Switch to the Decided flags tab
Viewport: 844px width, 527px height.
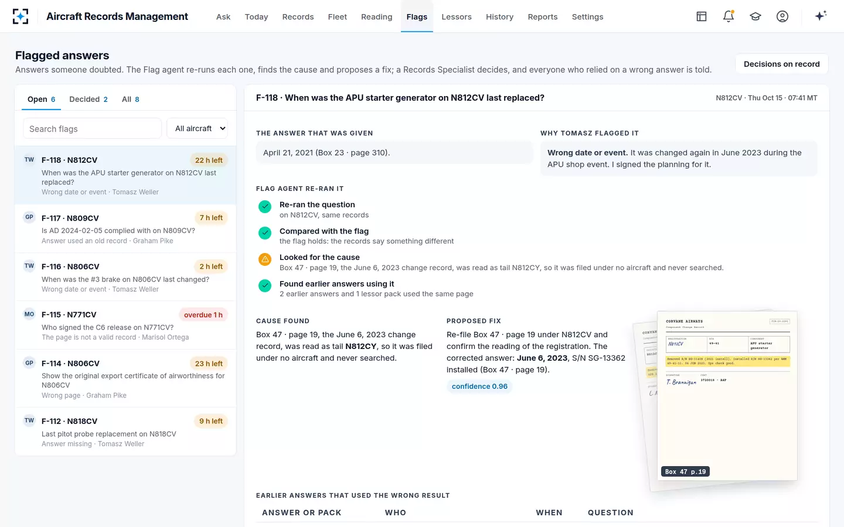click(89, 100)
